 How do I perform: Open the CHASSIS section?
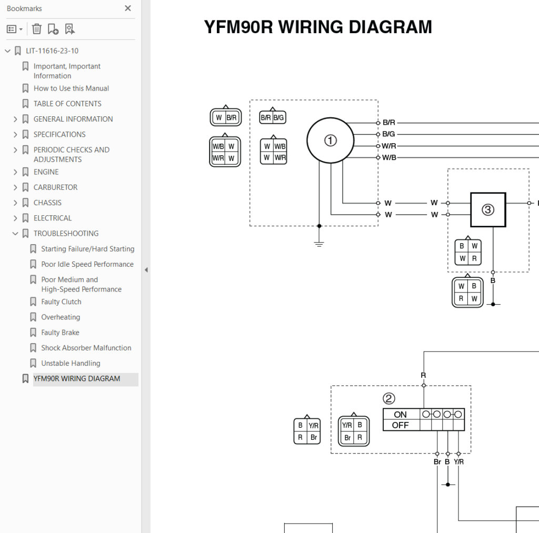47,203
